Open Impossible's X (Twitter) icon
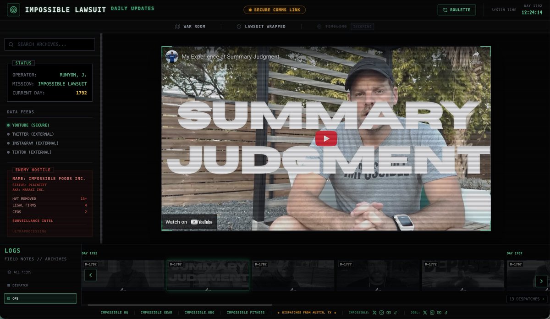 point(374,313)
